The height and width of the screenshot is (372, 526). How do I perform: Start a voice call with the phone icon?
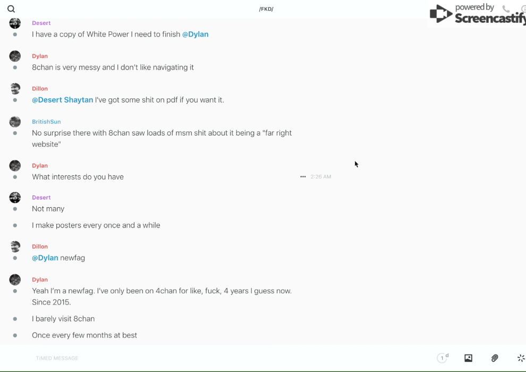click(506, 9)
